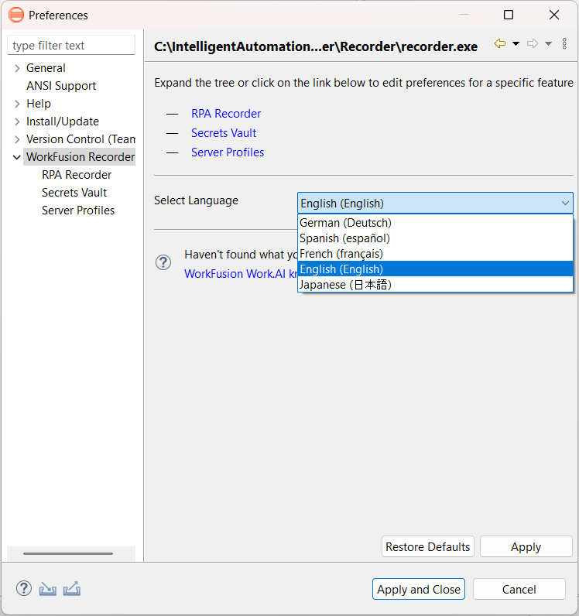Open the Server Profiles link
Screen dimensions: 579x616
pos(228,152)
